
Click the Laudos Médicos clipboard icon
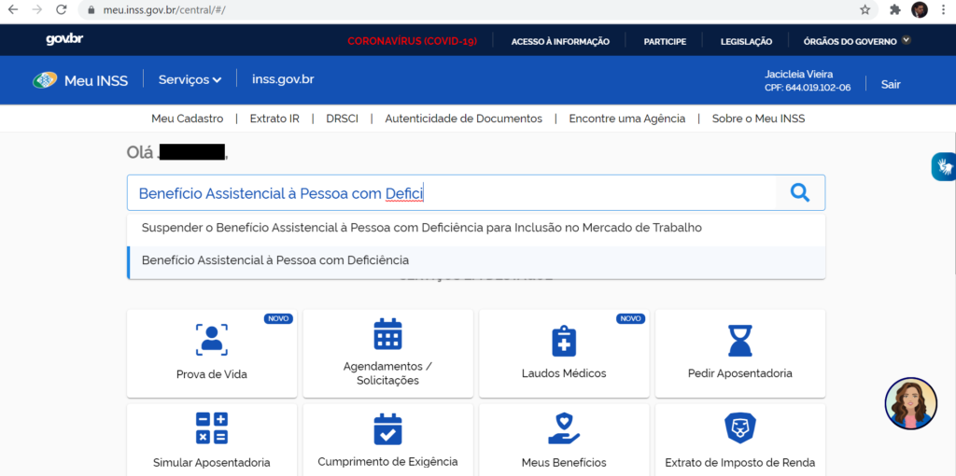click(x=564, y=340)
